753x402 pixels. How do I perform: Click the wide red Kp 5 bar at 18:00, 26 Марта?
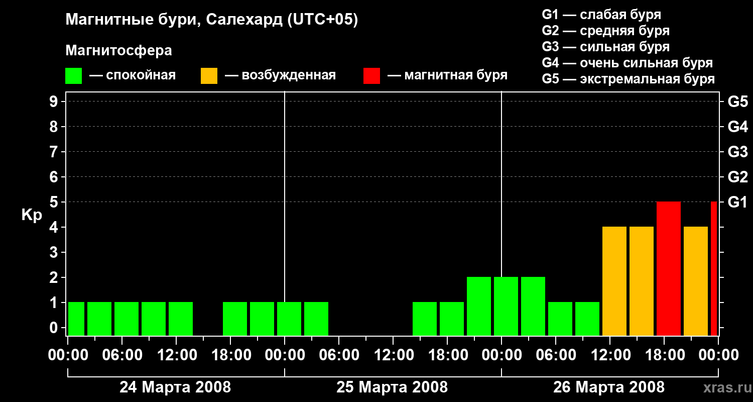[x=669, y=268]
